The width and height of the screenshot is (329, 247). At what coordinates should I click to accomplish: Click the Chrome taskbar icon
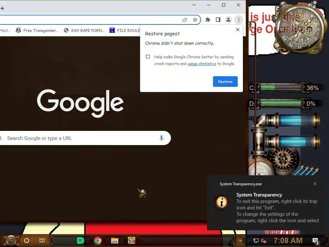[98, 241]
